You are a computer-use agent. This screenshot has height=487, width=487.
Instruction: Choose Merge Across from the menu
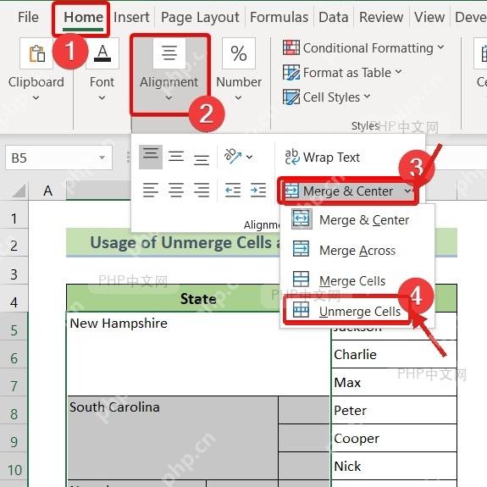[357, 251]
